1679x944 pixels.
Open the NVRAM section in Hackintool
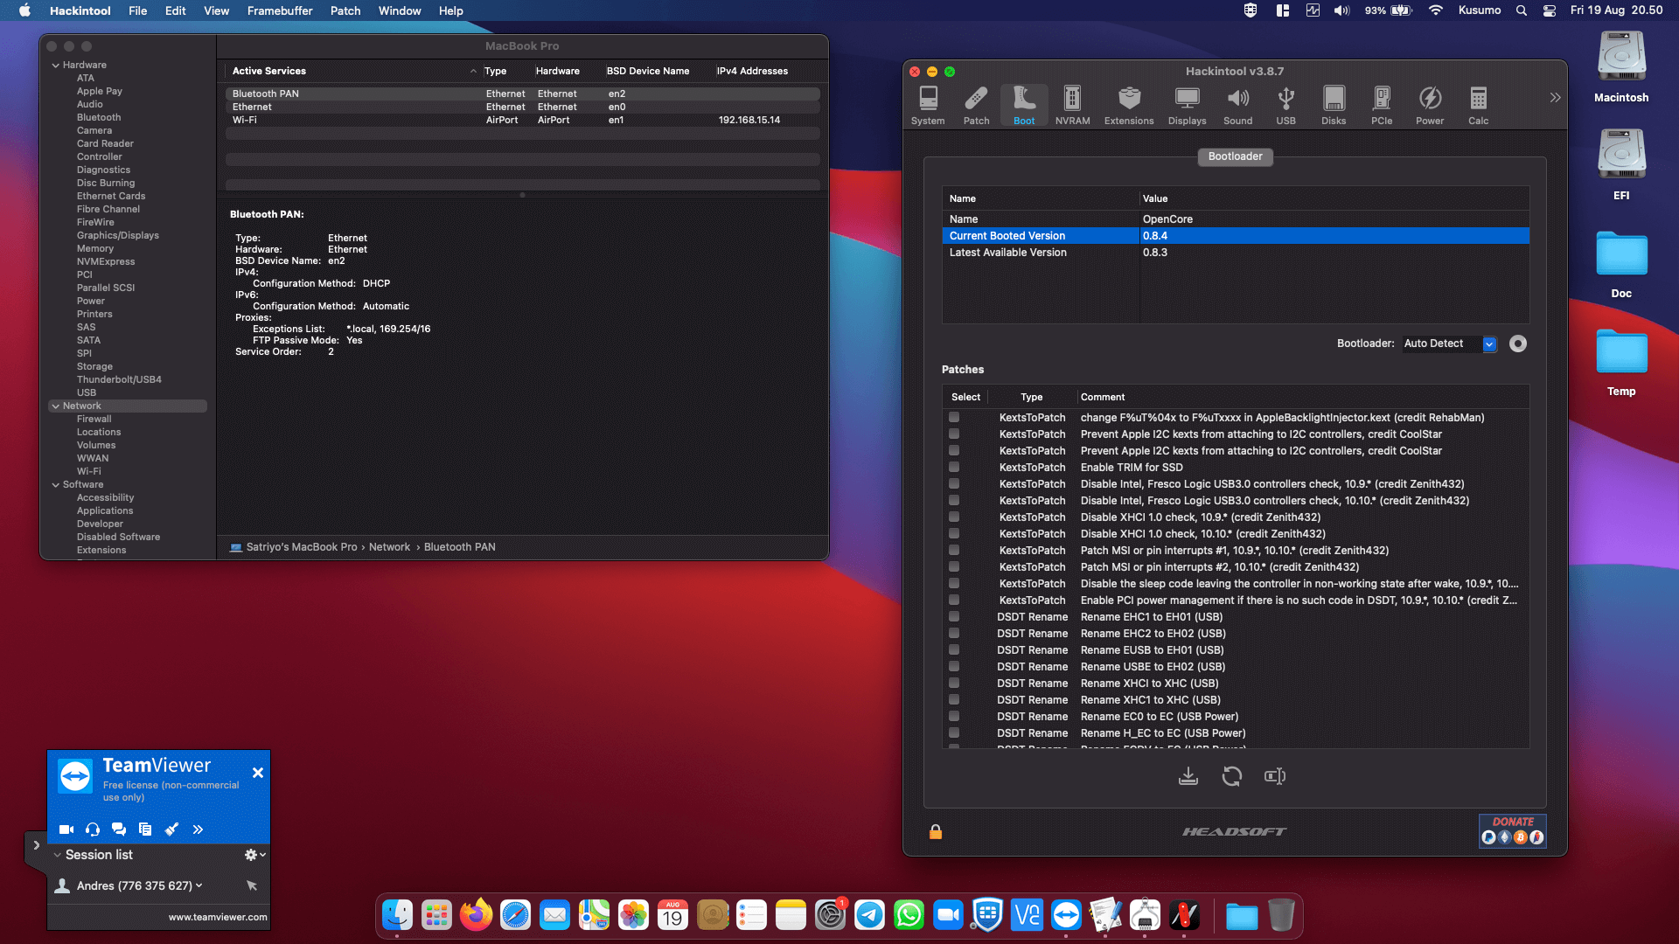(1072, 106)
